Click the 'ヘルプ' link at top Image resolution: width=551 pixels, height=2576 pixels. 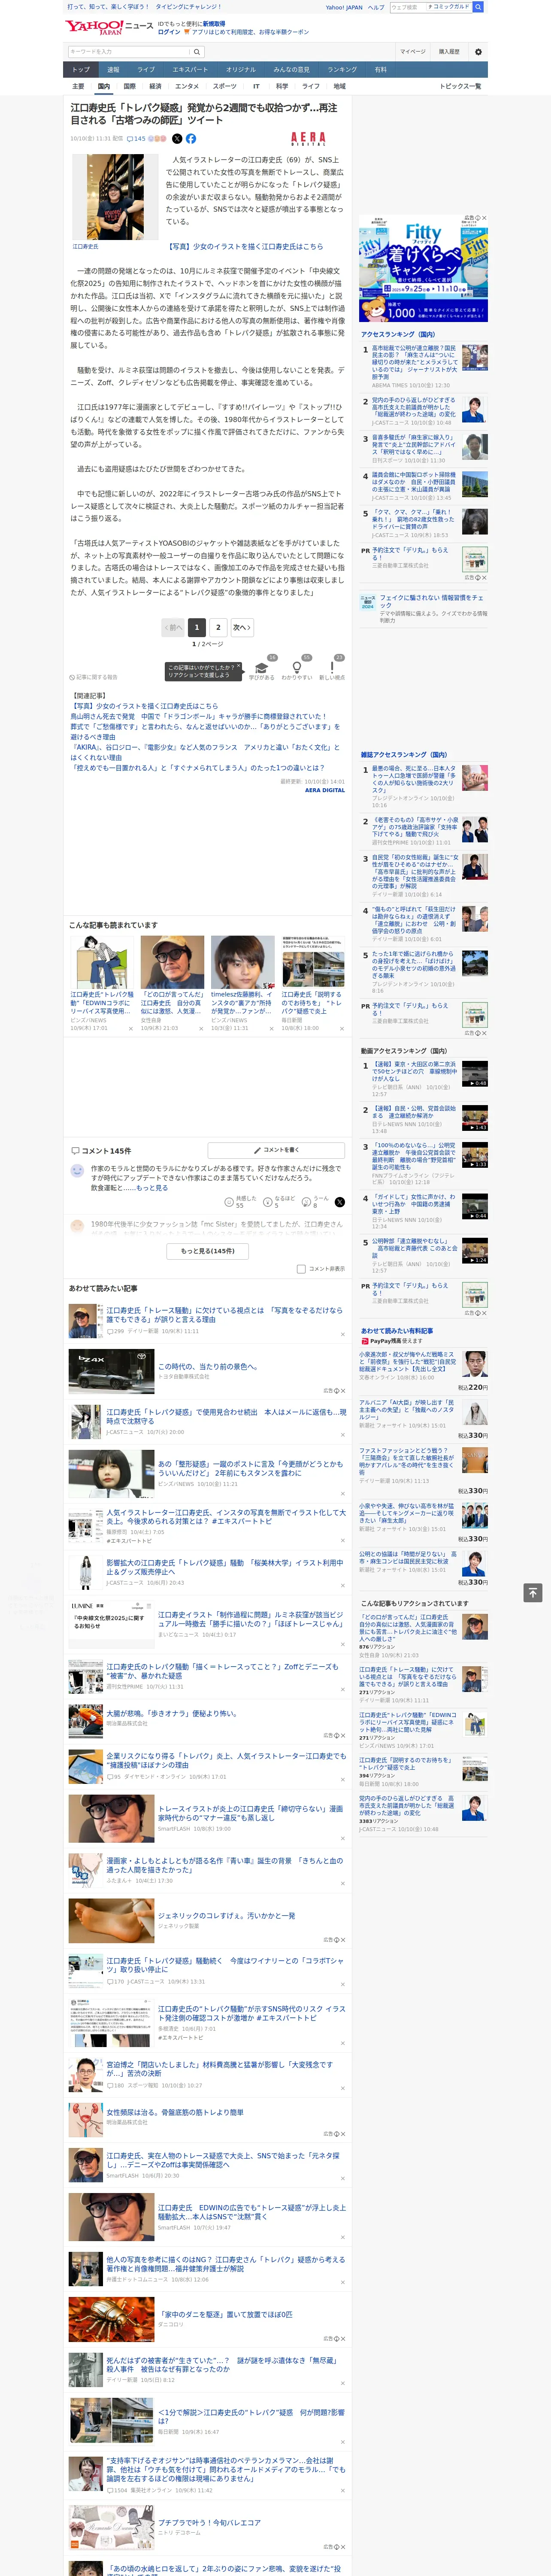pos(375,7)
